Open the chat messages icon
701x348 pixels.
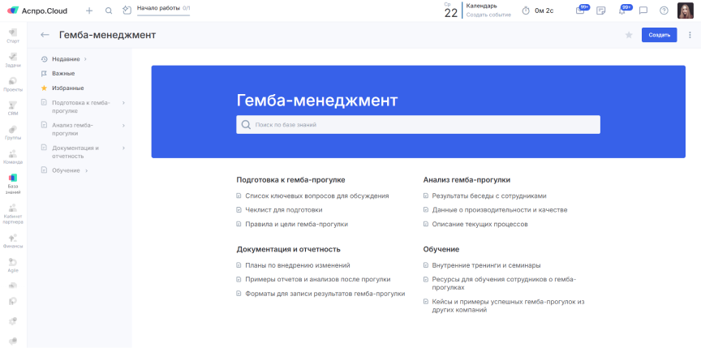point(643,11)
